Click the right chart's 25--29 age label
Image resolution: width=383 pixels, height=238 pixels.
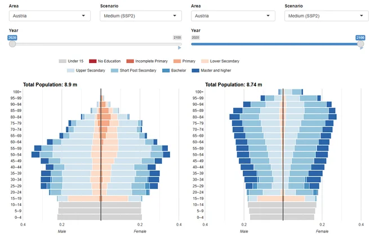click(x=198, y=186)
